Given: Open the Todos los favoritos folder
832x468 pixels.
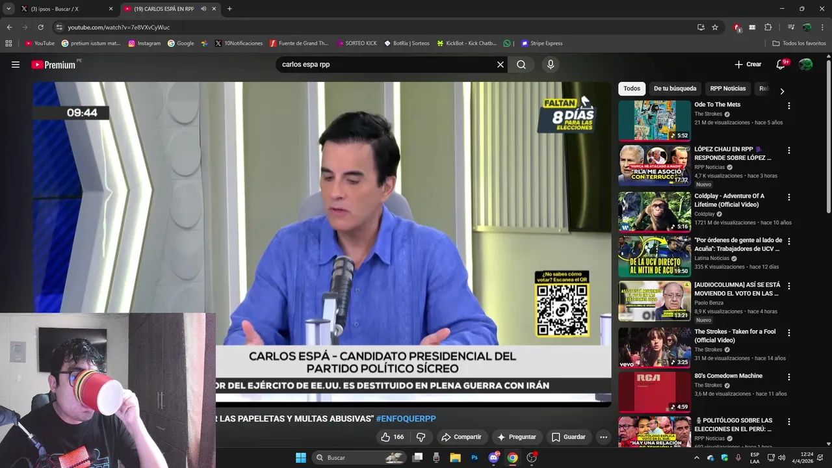Looking at the screenshot, I should point(799,44).
